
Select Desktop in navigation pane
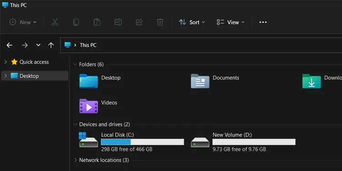pos(29,76)
